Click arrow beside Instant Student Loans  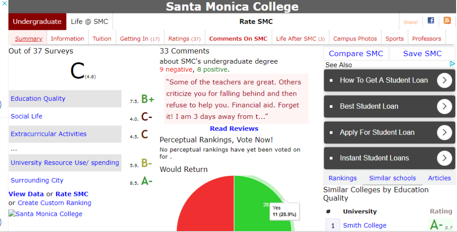point(444,158)
